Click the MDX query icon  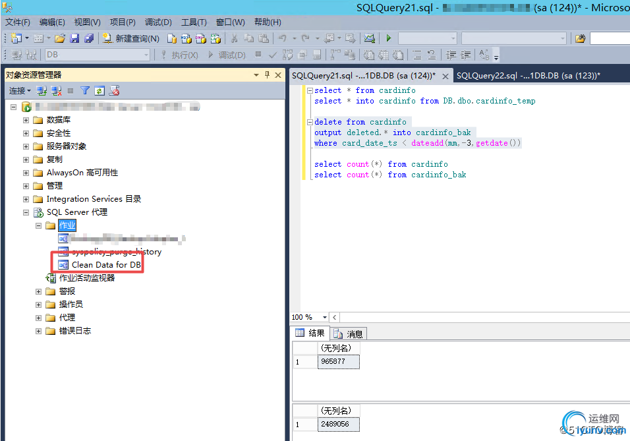click(x=186, y=38)
